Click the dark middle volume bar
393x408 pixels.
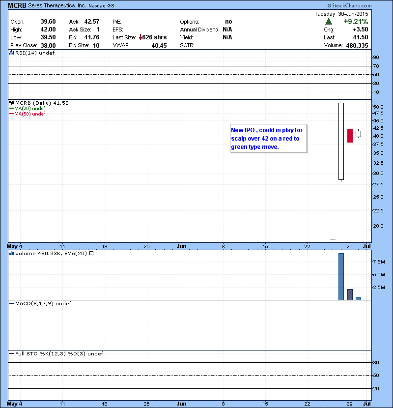point(350,294)
